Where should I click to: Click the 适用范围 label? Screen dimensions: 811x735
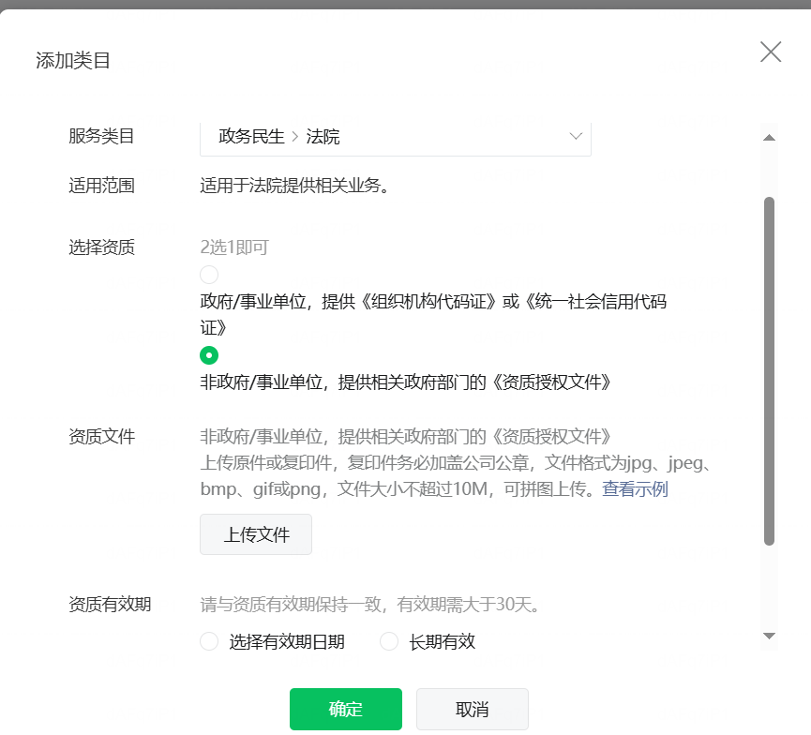pyautogui.click(x=102, y=186)
